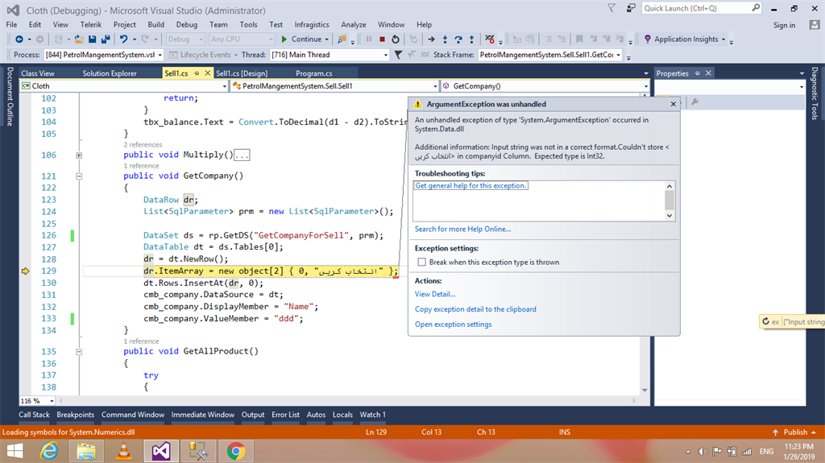Click the troubleshooting tips scrollbar thumb
This screenshot has height=463, width=825.
670,200
